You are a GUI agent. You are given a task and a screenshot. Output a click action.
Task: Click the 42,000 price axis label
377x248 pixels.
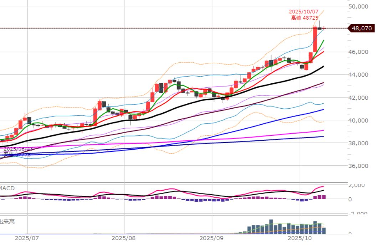click(x=358, y=98)
